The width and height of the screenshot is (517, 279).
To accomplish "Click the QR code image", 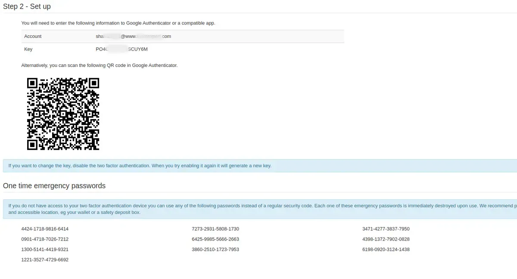I will pyautogui.click(x=63, y=114).
